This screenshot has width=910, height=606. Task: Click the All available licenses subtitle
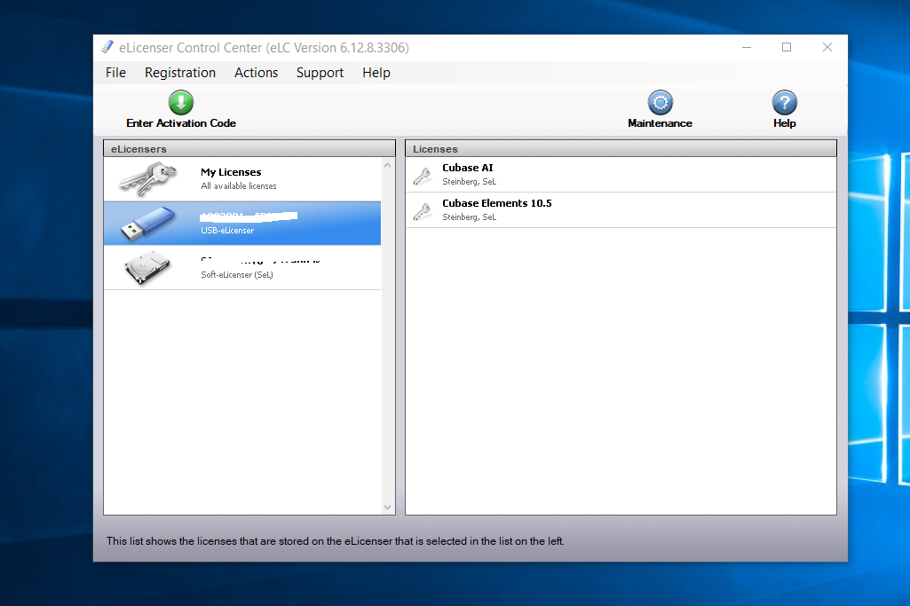click(x=239, y=186)
